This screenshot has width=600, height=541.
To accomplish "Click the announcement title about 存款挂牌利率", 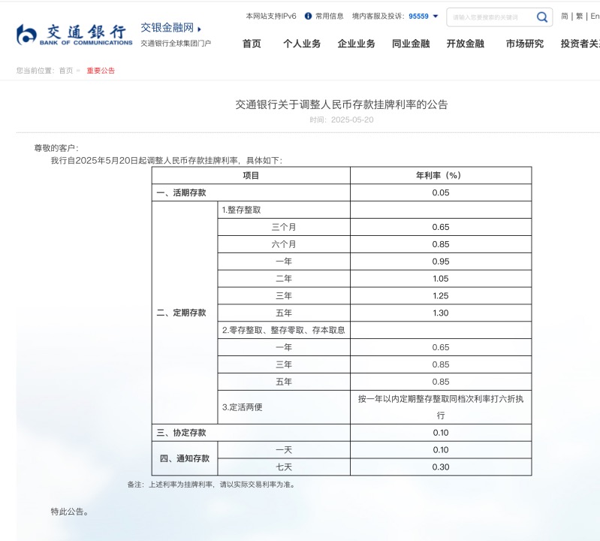I will 342,104.
